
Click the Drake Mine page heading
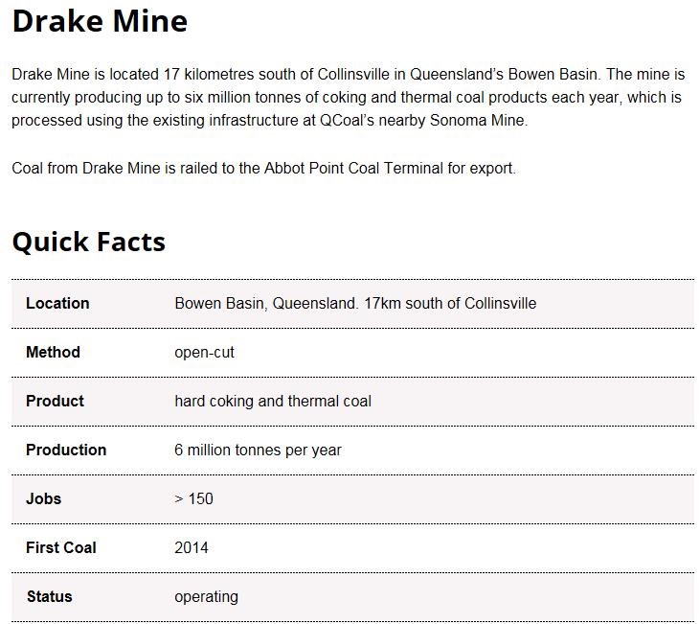pyautogui.click(x=100, y=22)
